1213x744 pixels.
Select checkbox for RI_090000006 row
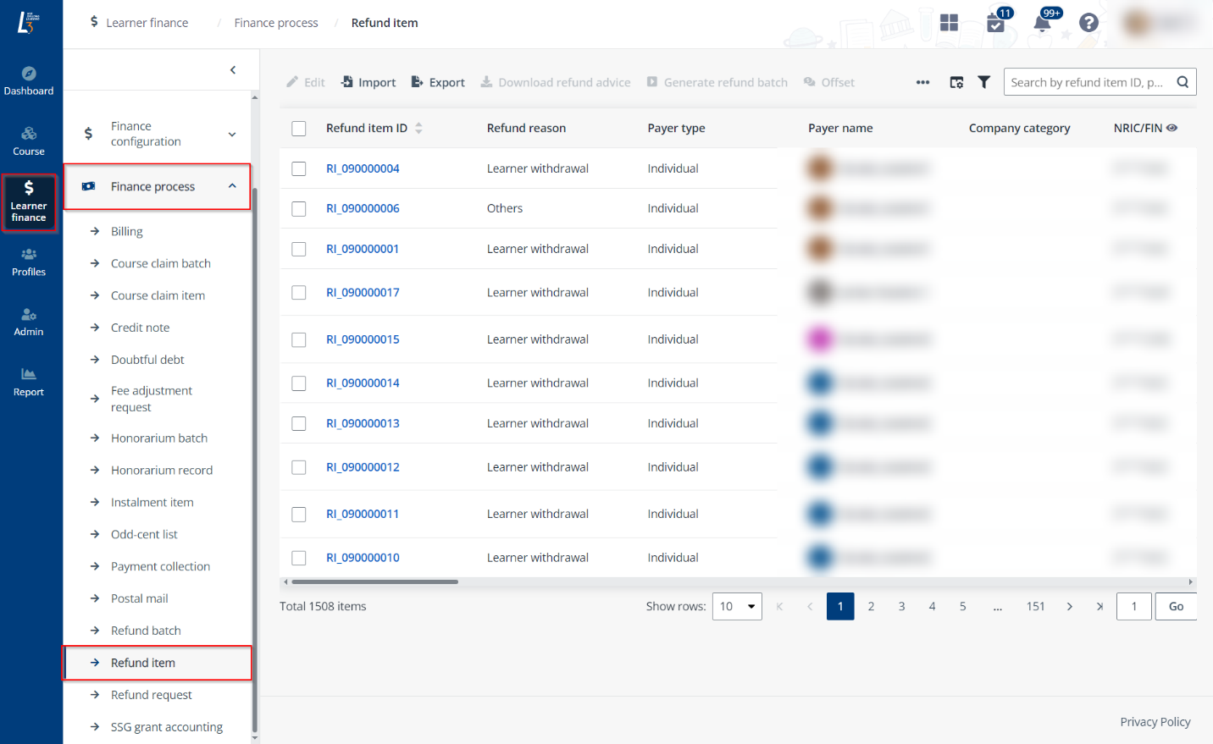pyautogui.click(x=299, y=209)
